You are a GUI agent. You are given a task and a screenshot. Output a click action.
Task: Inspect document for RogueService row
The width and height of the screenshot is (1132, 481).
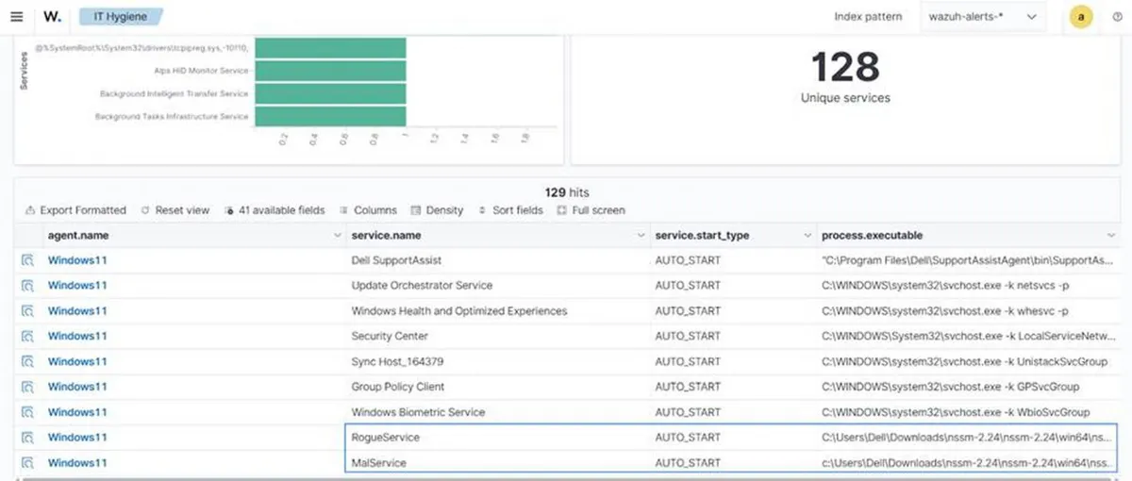(x=27, y=438)
